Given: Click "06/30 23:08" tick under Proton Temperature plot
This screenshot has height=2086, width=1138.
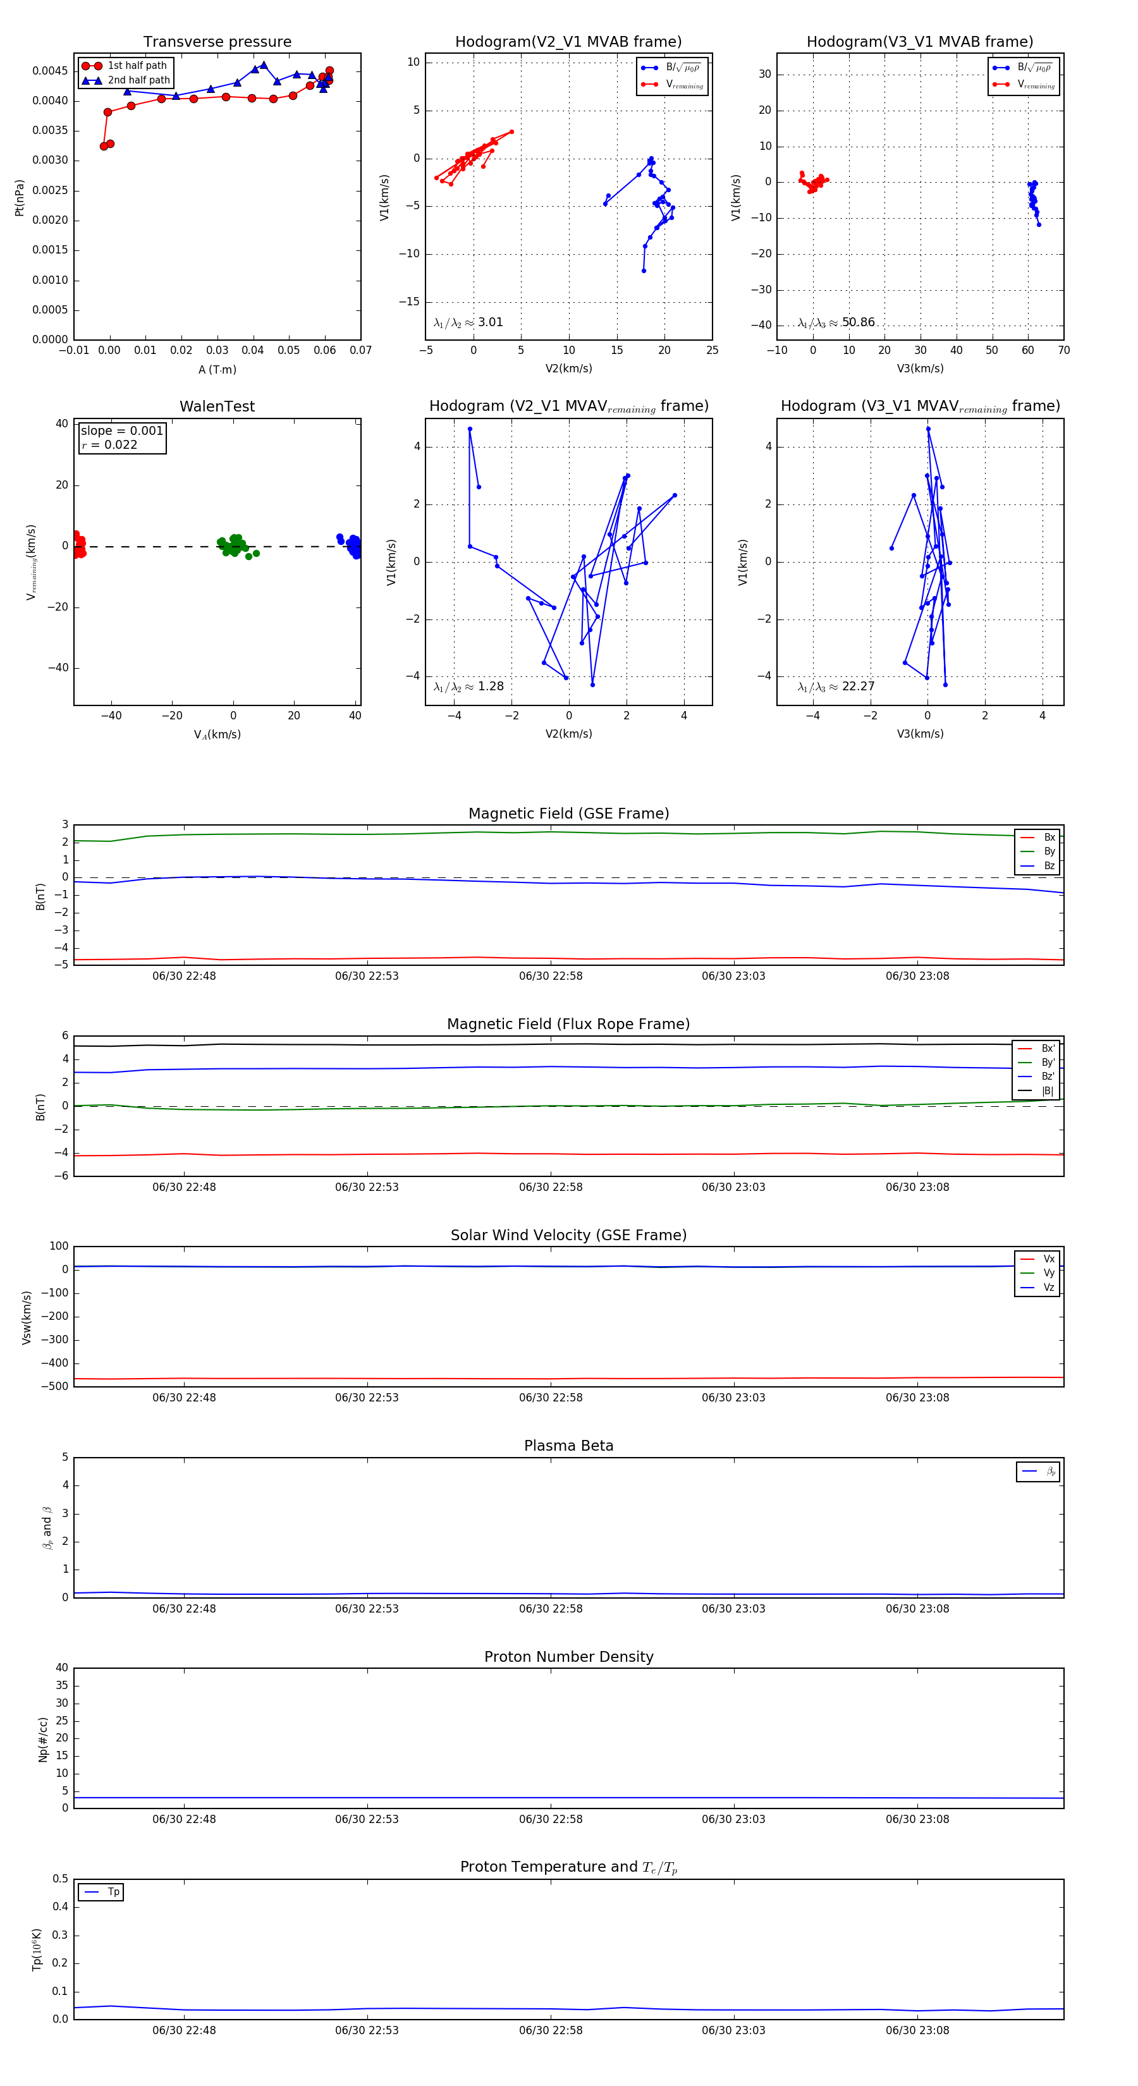Looking at the screenshot, I should 917,2031.
